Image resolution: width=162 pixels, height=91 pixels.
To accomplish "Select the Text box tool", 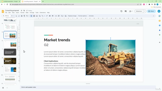I will point(34,16).
